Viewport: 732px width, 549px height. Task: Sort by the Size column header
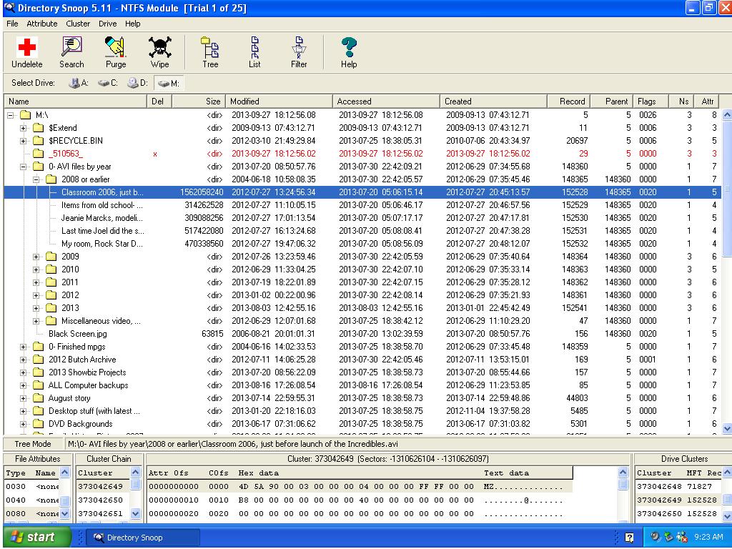pos(199,102)
